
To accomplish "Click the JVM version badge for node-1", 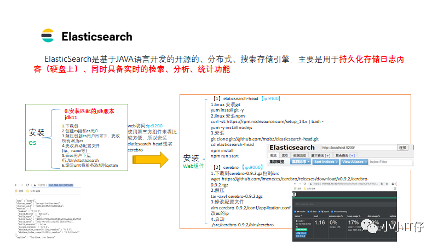I will (302, 233).
